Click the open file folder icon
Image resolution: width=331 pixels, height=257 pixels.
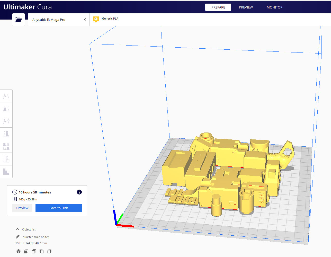coord(18,20)
